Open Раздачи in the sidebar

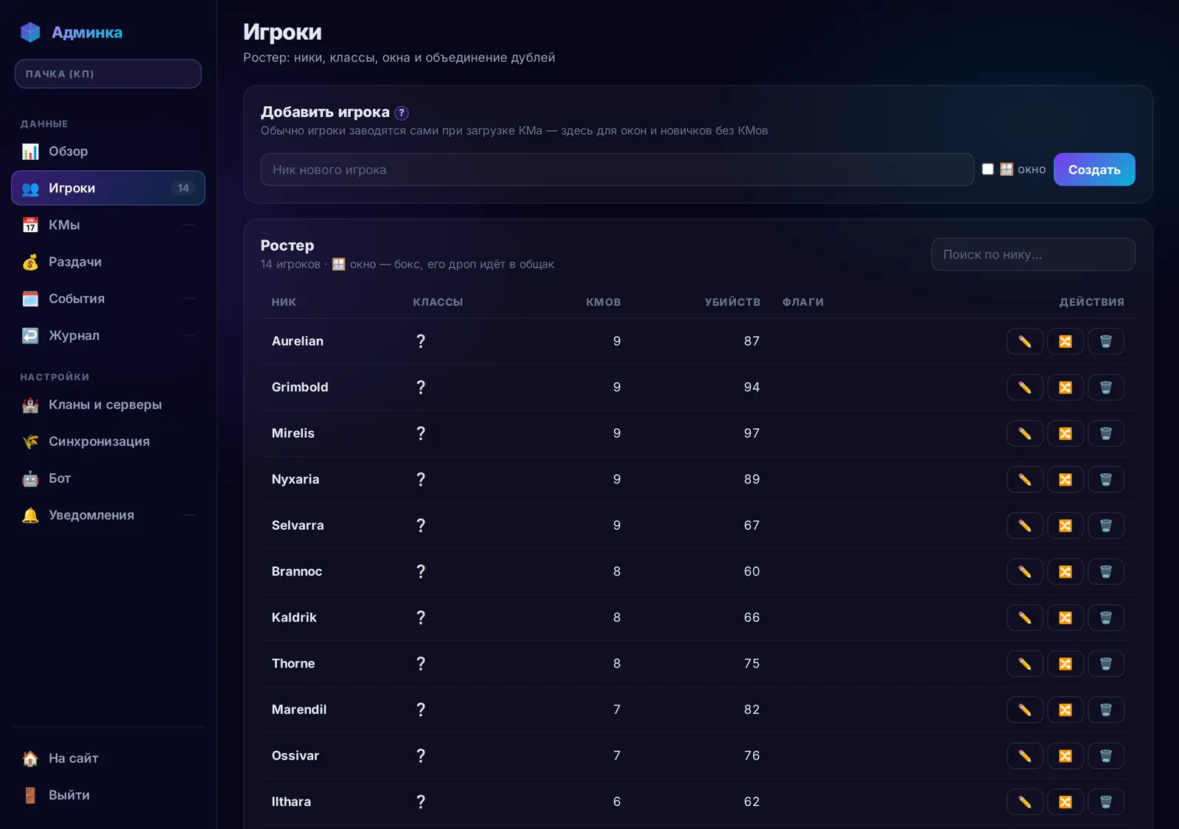click(x=108, y=262)
